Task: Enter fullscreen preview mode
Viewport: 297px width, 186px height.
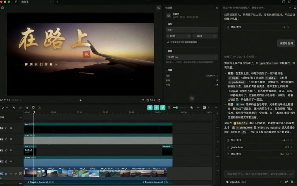Action: pyautogui.click(x=159, y=100)
